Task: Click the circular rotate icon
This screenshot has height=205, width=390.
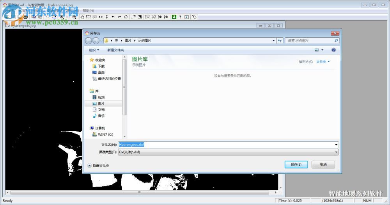Action: pyautogui.click(x=126, y=17)
